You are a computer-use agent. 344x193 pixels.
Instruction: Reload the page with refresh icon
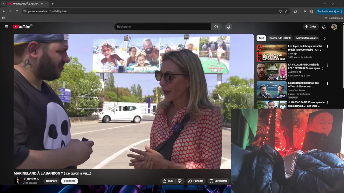[17, 11]
